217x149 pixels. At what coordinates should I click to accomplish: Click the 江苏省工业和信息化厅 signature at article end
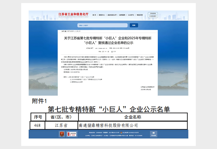pyautogui.click(x=148, y=87)
